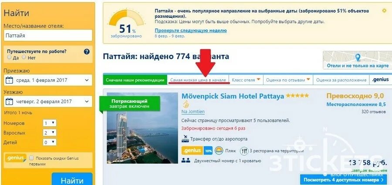
Task: Click the .genius 10% badge
Action: (x=197, y=151)
